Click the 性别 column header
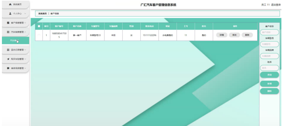This screenshot has width=283, height=126. coord(131,26)
